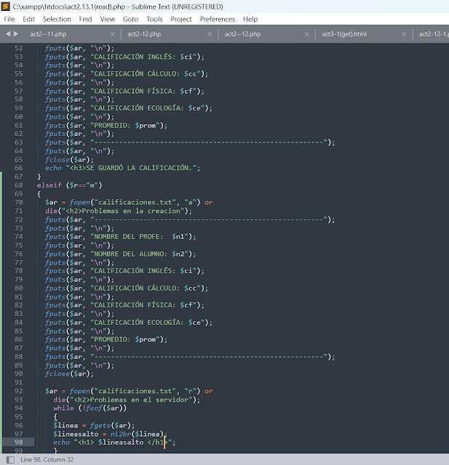449x465 pixels.
Task: Switch to the act2--11.php tab
Action: point(49,34)
